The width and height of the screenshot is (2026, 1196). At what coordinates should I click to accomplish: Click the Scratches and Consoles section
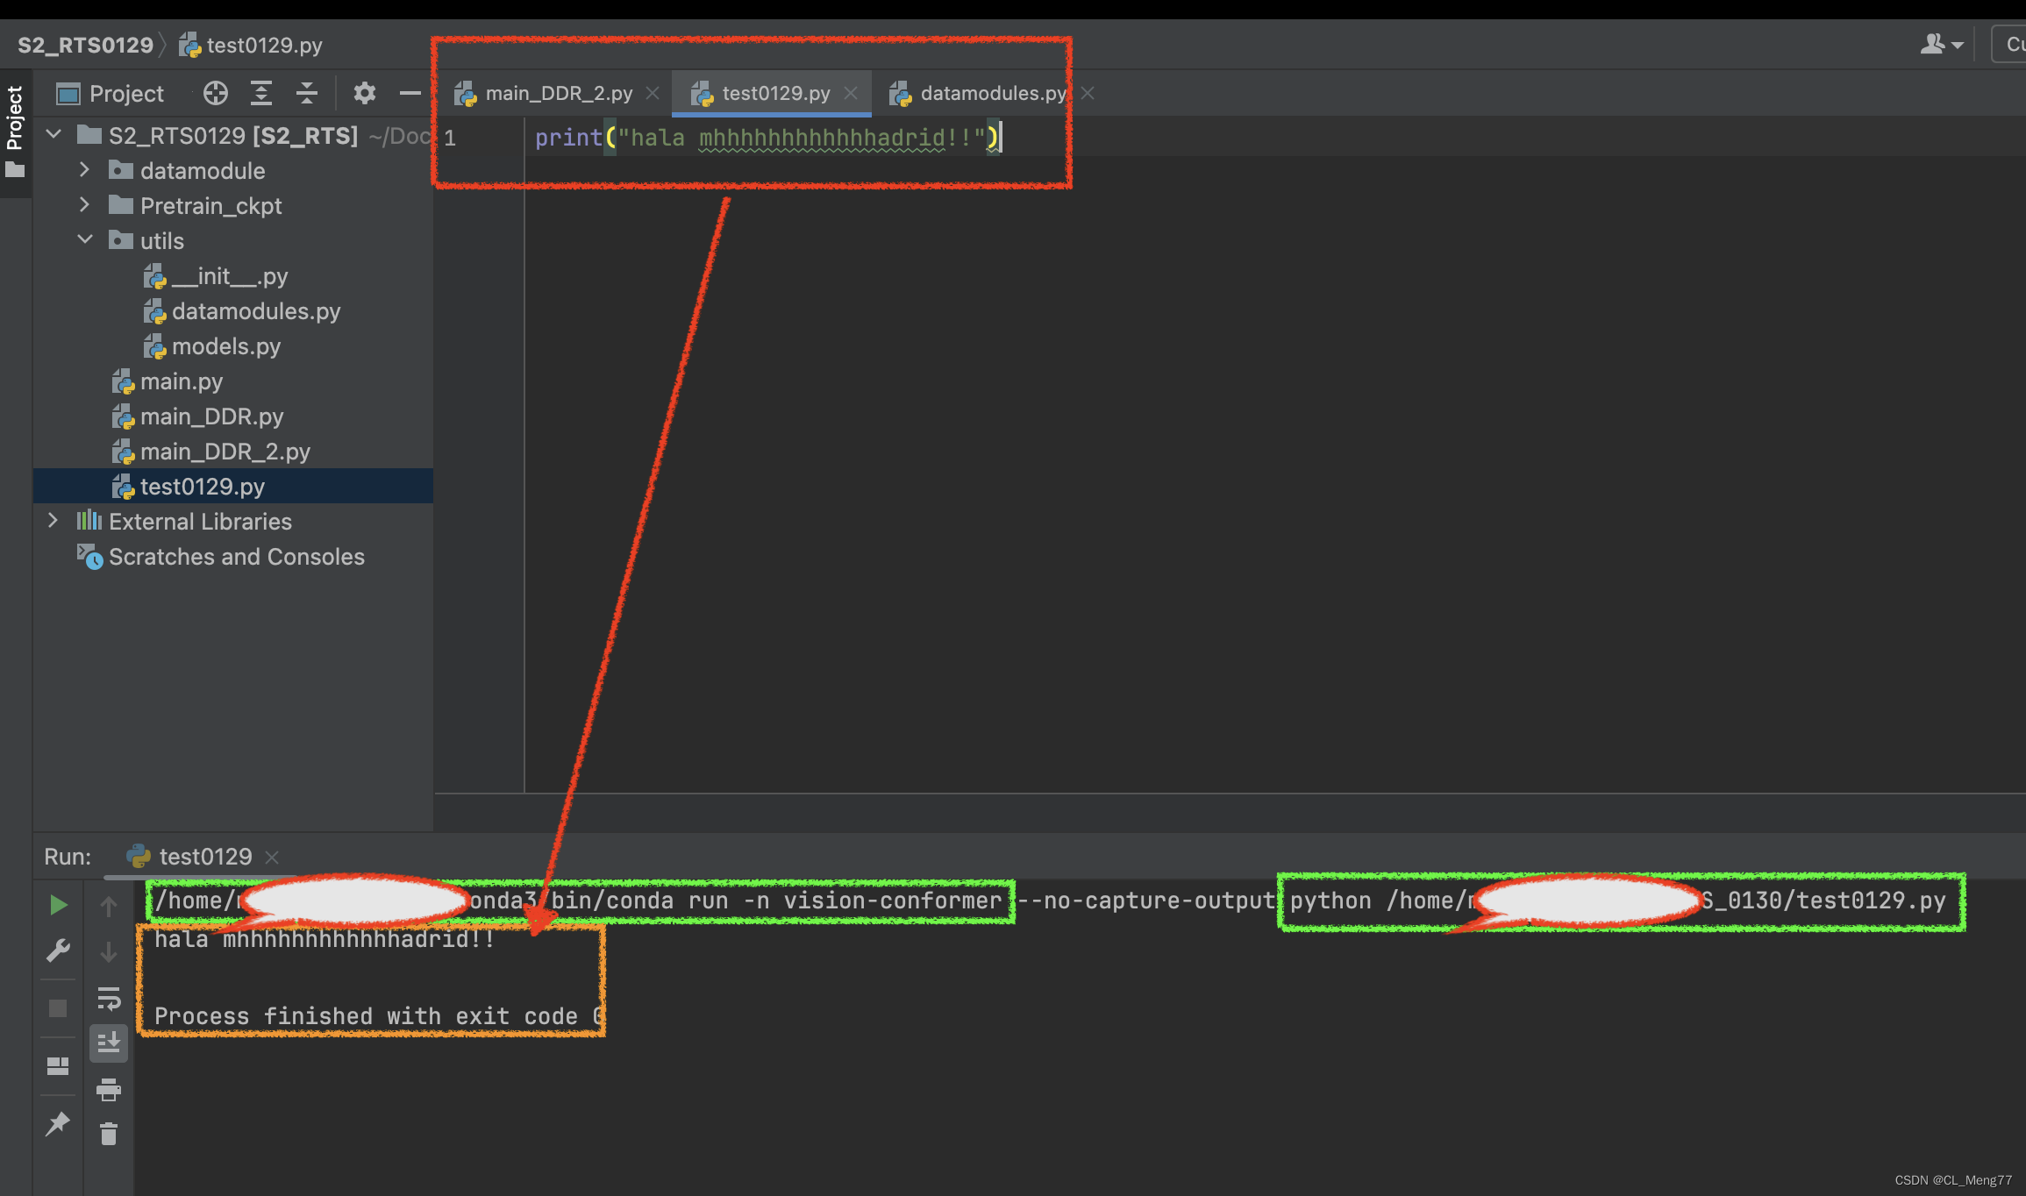[x=235, y=557]
